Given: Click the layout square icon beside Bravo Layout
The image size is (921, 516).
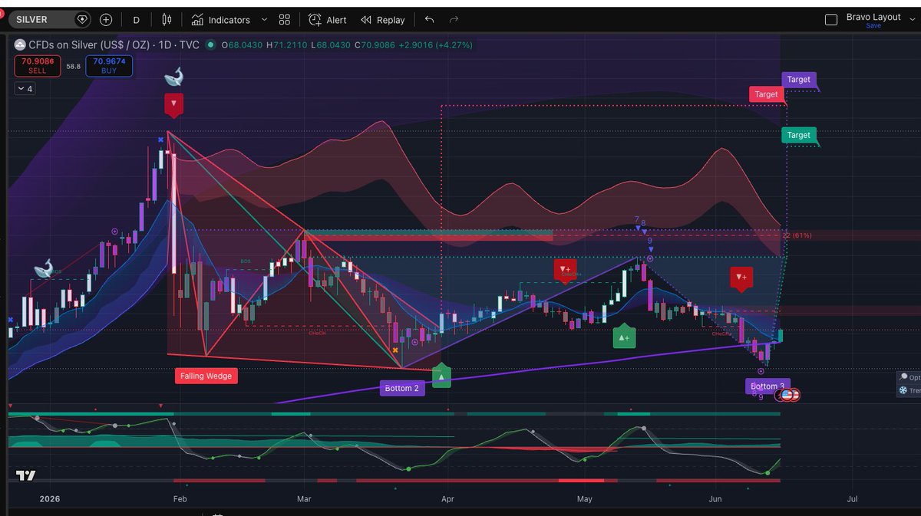Looking at the screenshot, I should tap(830, 20).
